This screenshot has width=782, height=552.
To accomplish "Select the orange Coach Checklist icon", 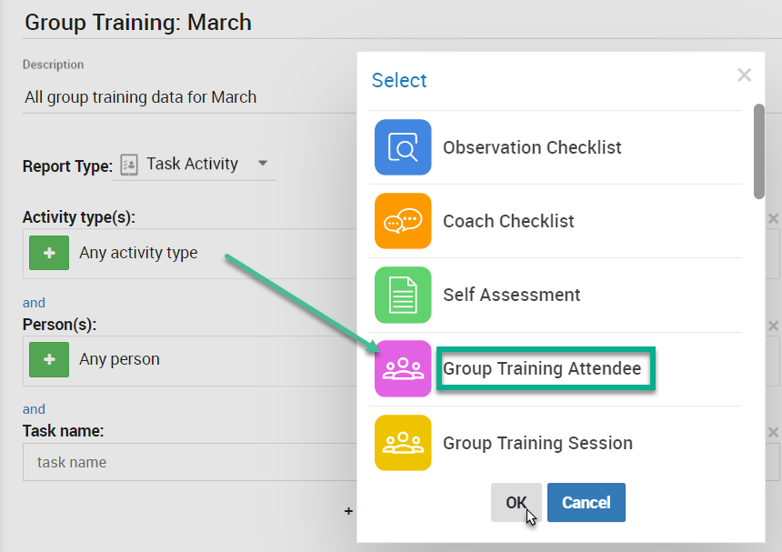I will 403,221.
